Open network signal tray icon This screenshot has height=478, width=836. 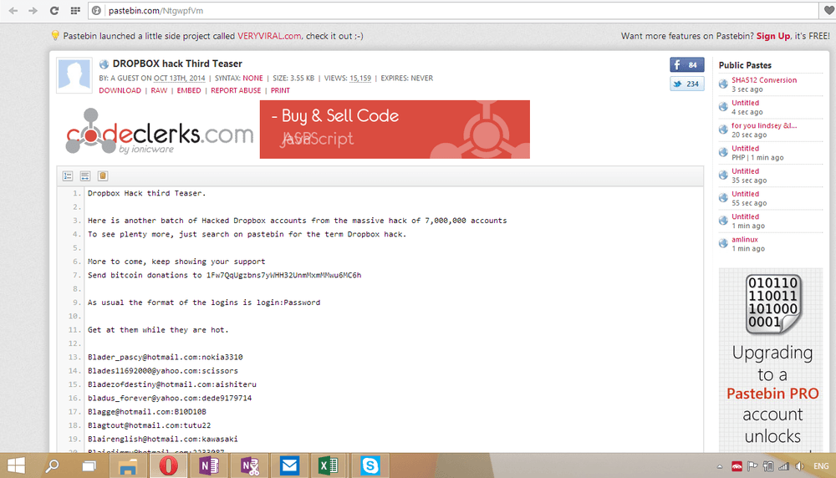pos(783,466)
